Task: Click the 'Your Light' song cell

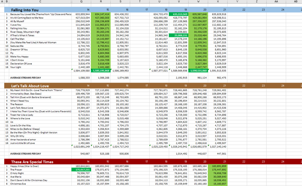Action: point(40,67)
